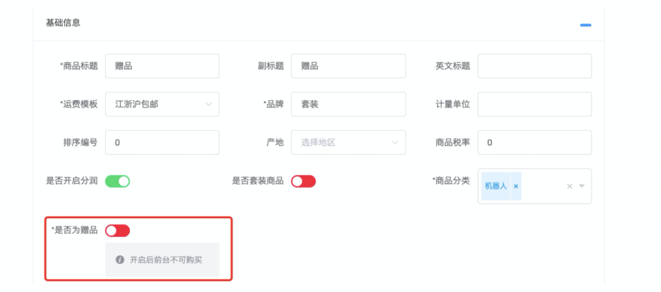Click the 开启后前台不可购买 hint box
This screenshot has width=661, height=292.
(x=162, y=260)
